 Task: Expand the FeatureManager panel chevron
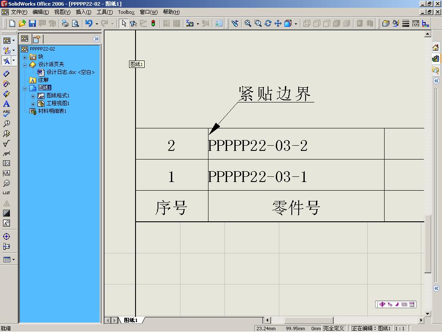(x=96, y=38)
